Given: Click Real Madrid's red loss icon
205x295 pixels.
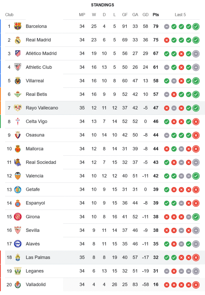Looking at the screenshot, I should (167, 40).
